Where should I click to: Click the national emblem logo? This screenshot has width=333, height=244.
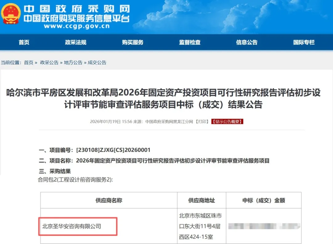pos(11,14)
